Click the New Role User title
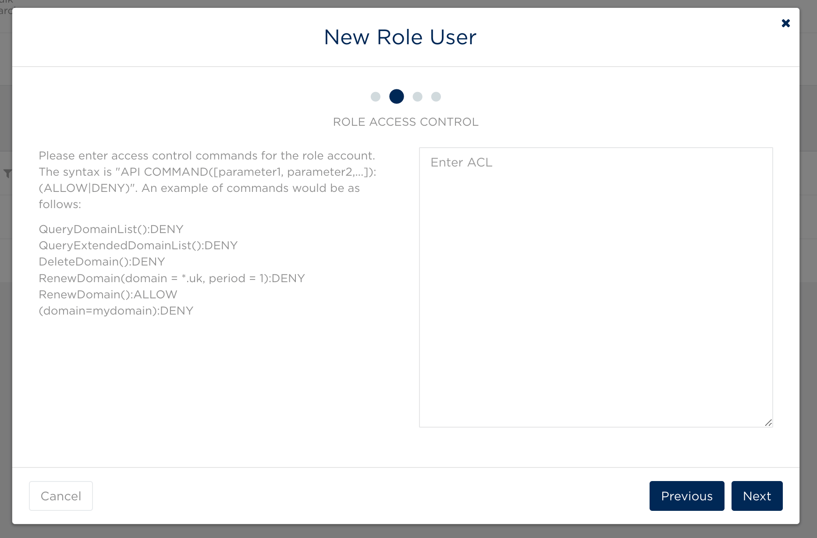The height and width of the screenshot is (538, 817). click(400, 37)
